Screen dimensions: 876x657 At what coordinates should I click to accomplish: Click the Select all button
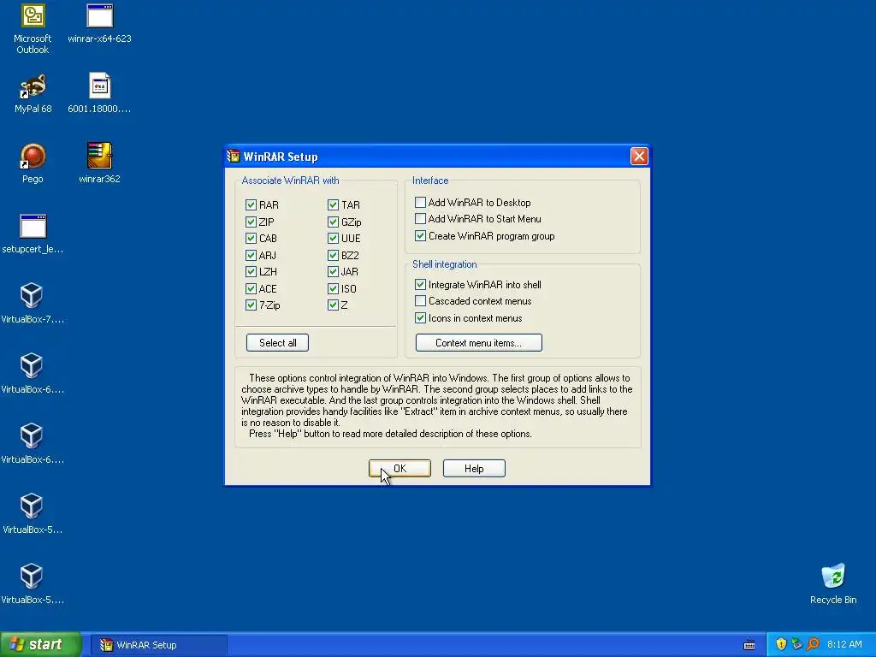point(278,342)
